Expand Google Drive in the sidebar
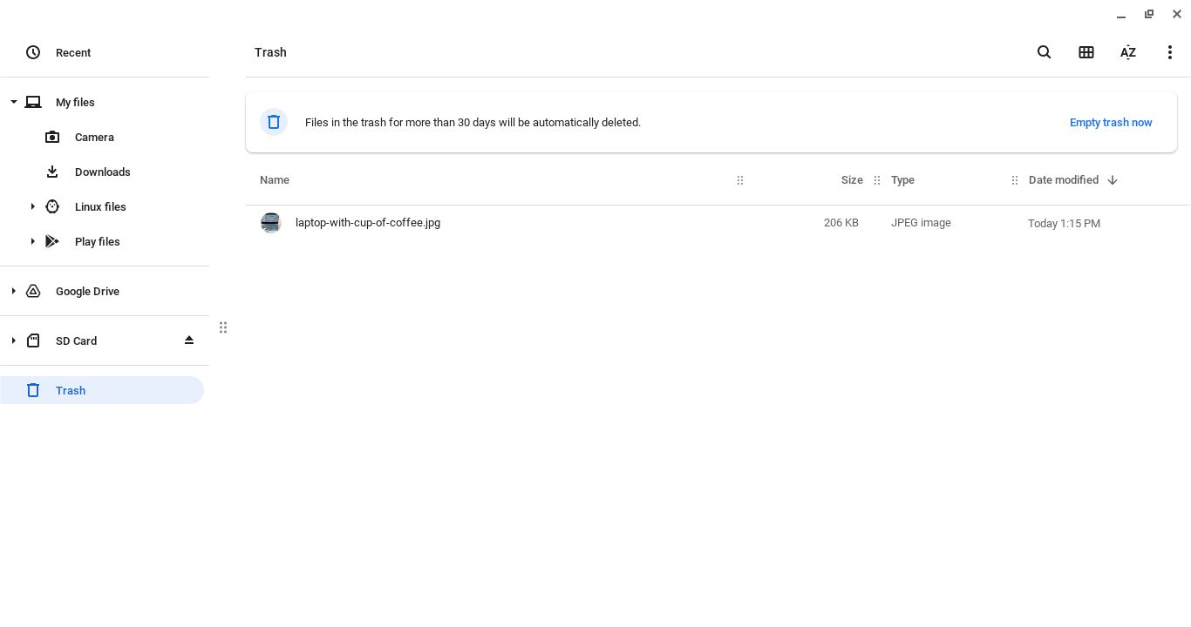 click(14, 291)
